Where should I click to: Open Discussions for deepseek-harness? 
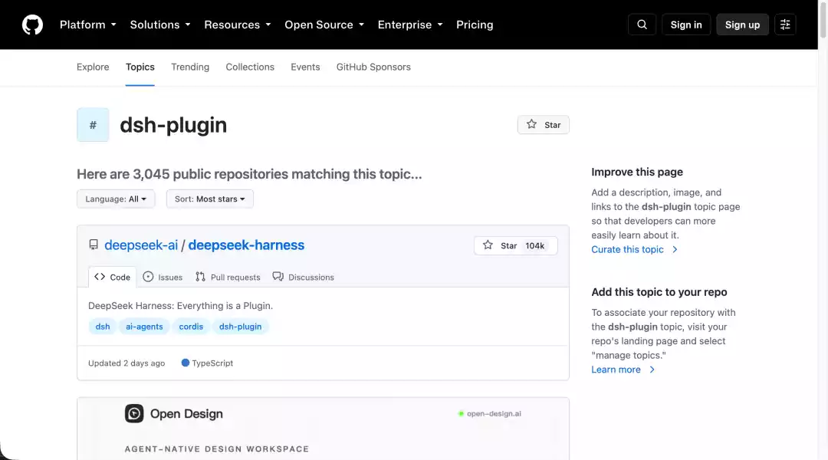coord(303,277)
